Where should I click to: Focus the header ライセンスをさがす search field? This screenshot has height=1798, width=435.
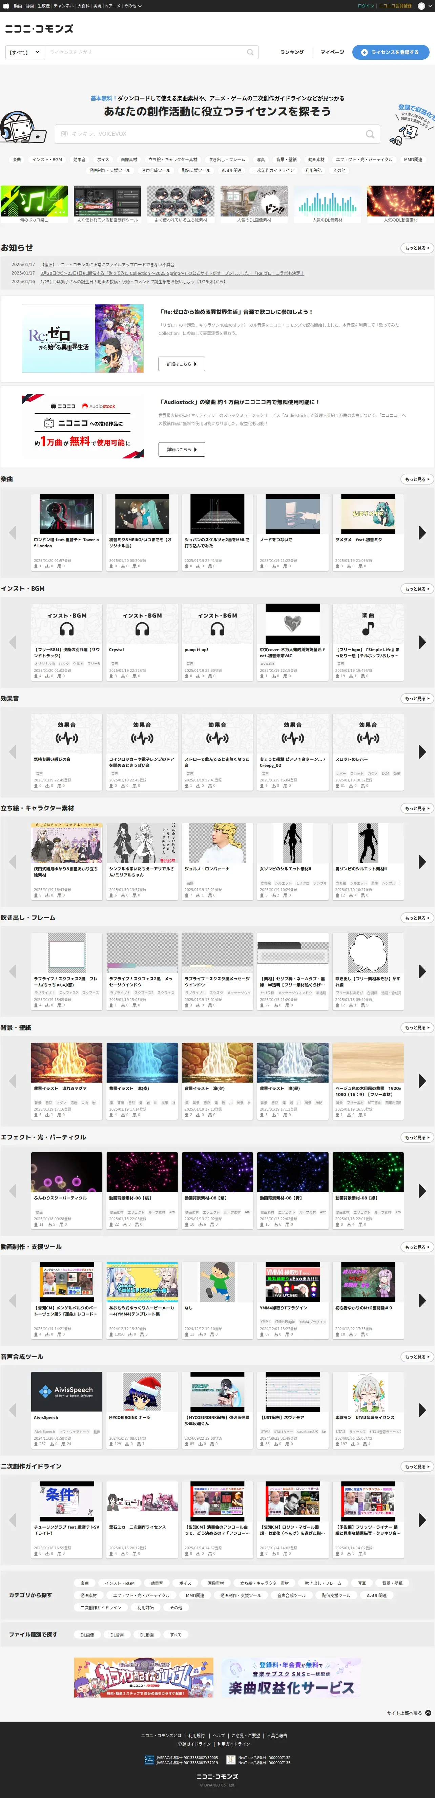[144, 52]
